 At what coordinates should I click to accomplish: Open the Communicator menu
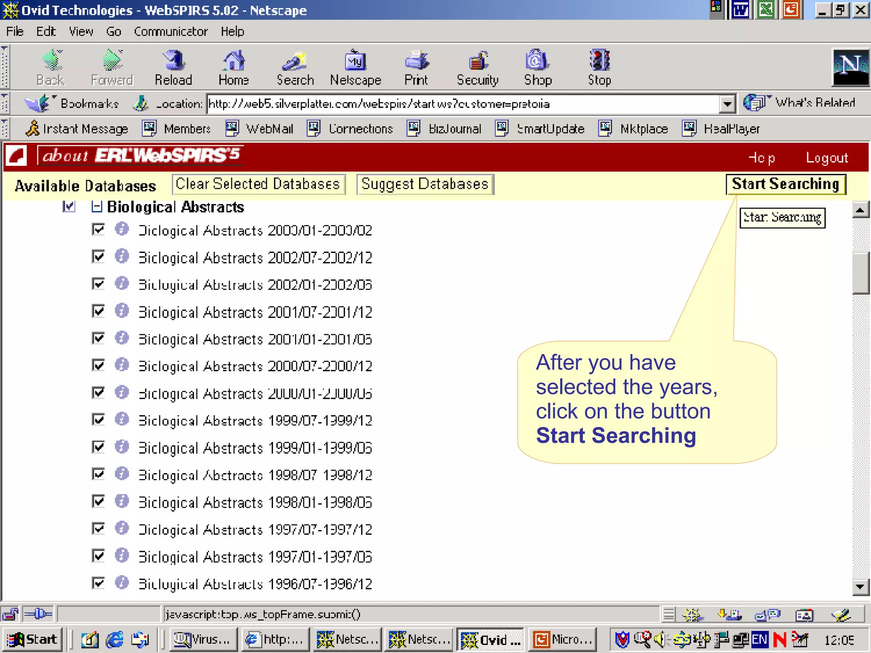171,31
